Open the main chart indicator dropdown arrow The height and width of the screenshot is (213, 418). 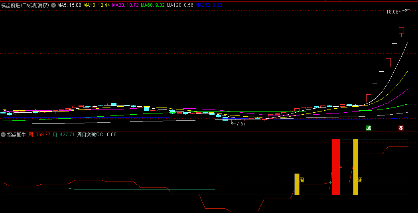[53, 5]
